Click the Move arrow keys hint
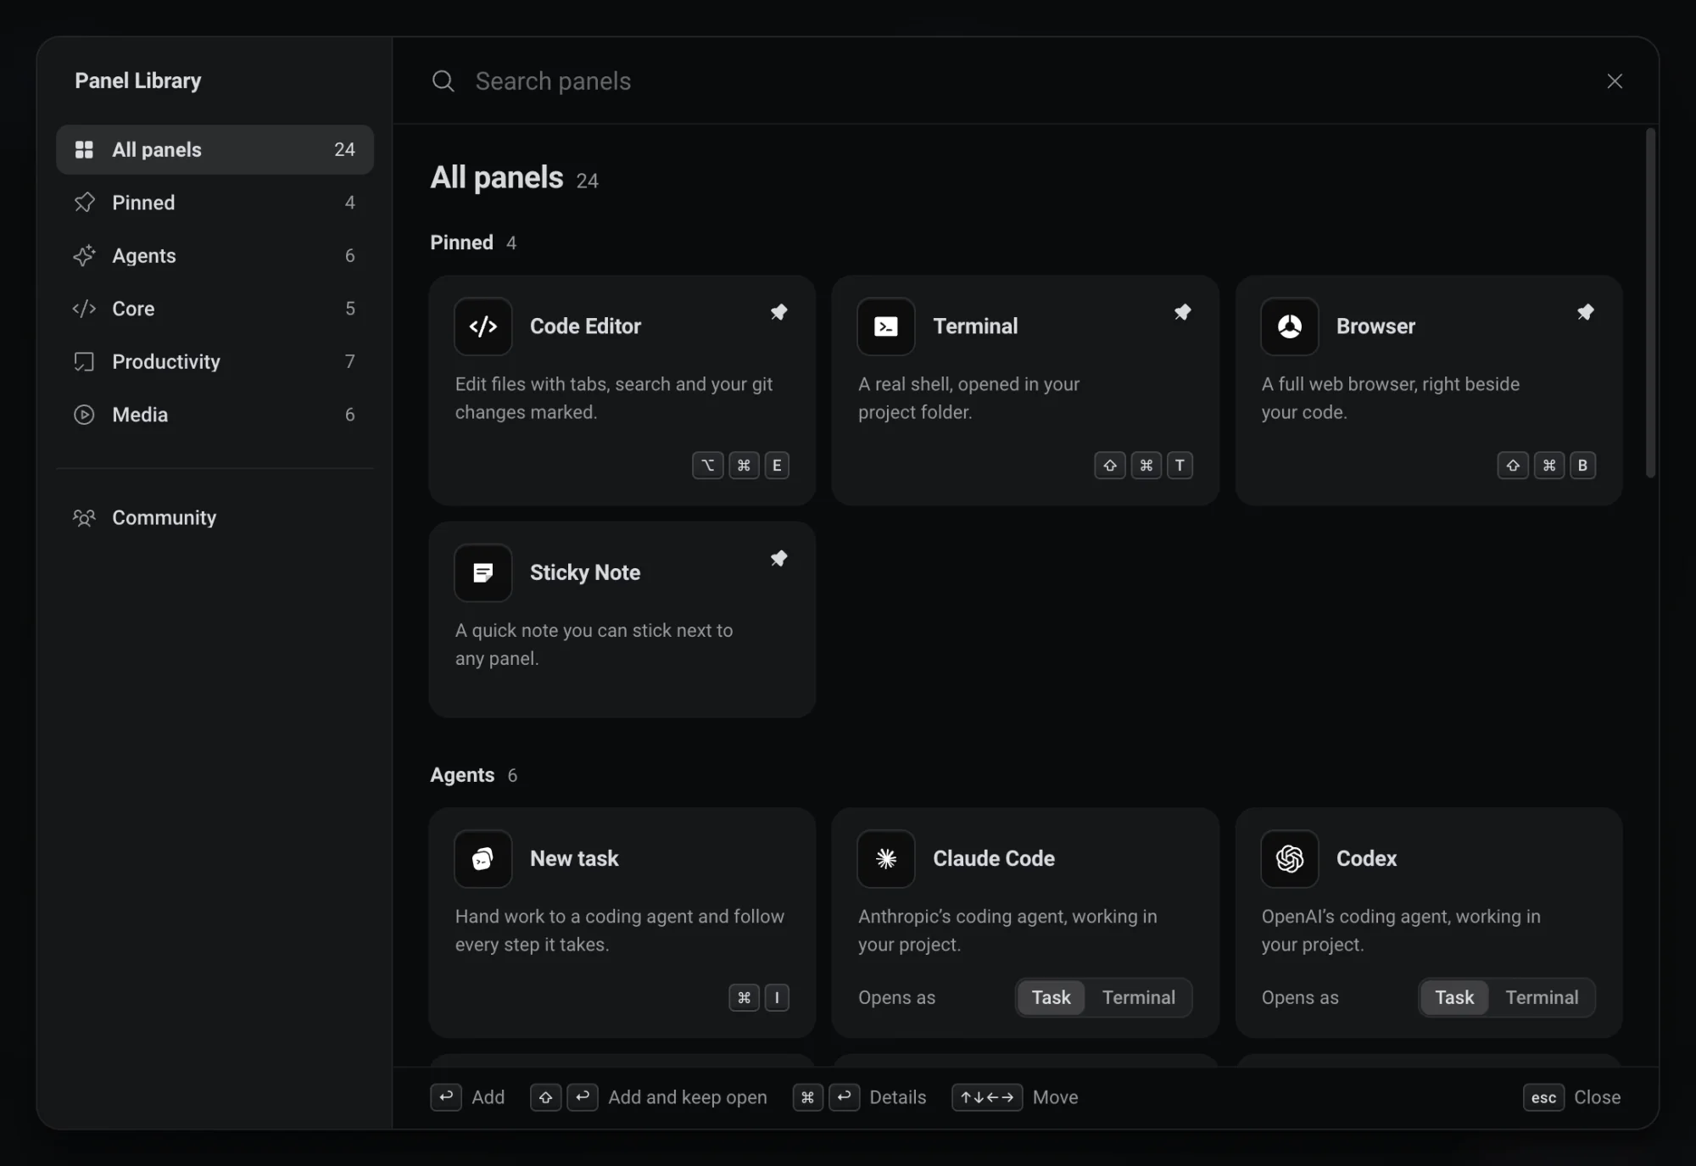The height and width of the screenshot is (1166, 1696). coord(1014,1097)
